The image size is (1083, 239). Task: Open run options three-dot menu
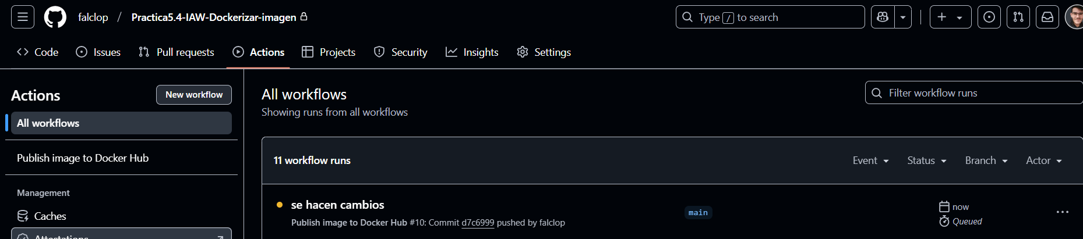pyautogui.click(x=1062, y=212)
